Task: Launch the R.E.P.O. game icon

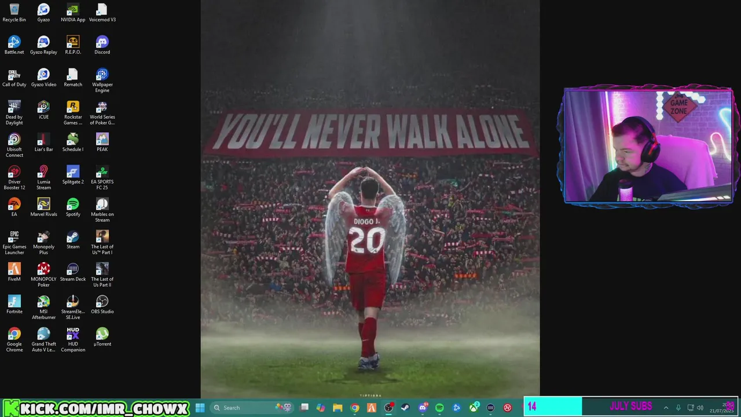Action: point(73,45)
